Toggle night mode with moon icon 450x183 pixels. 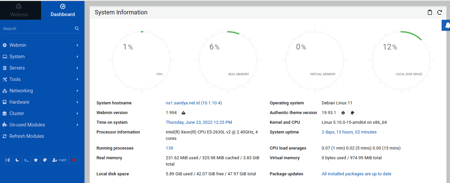[x=17, y=160]
